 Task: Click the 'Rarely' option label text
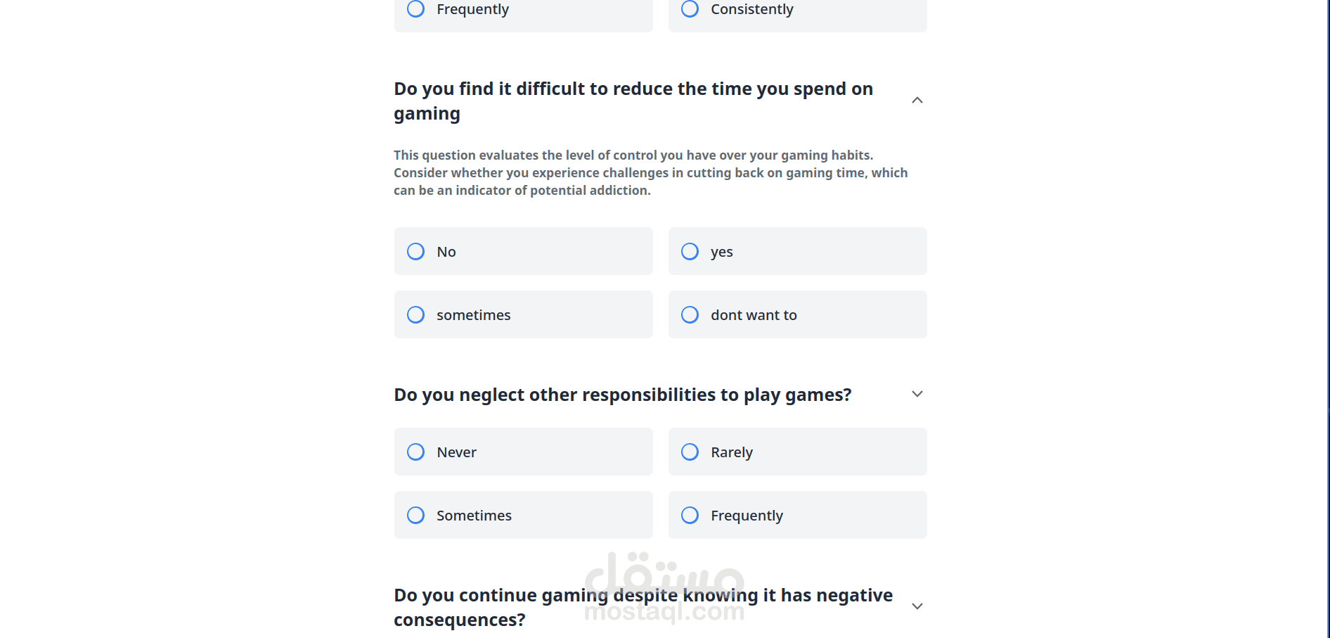pos(732,452)
